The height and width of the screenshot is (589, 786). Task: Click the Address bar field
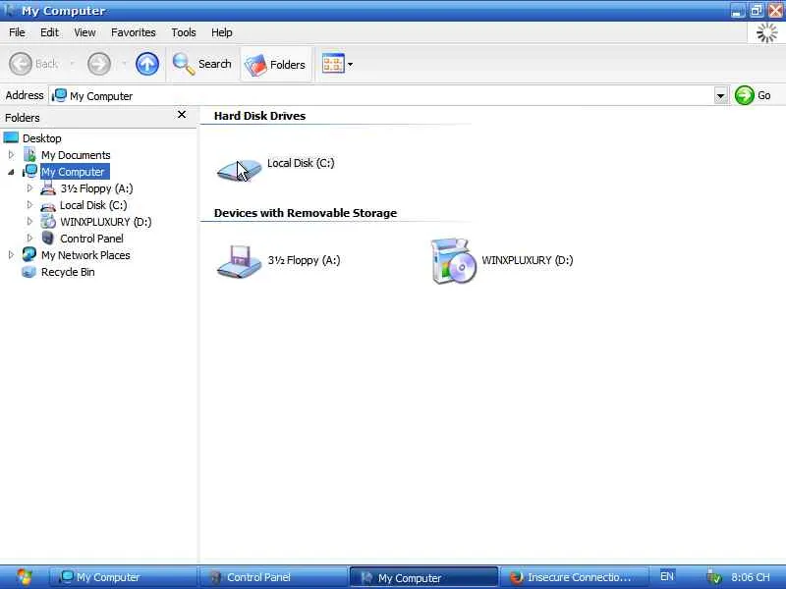pos(382,95)
